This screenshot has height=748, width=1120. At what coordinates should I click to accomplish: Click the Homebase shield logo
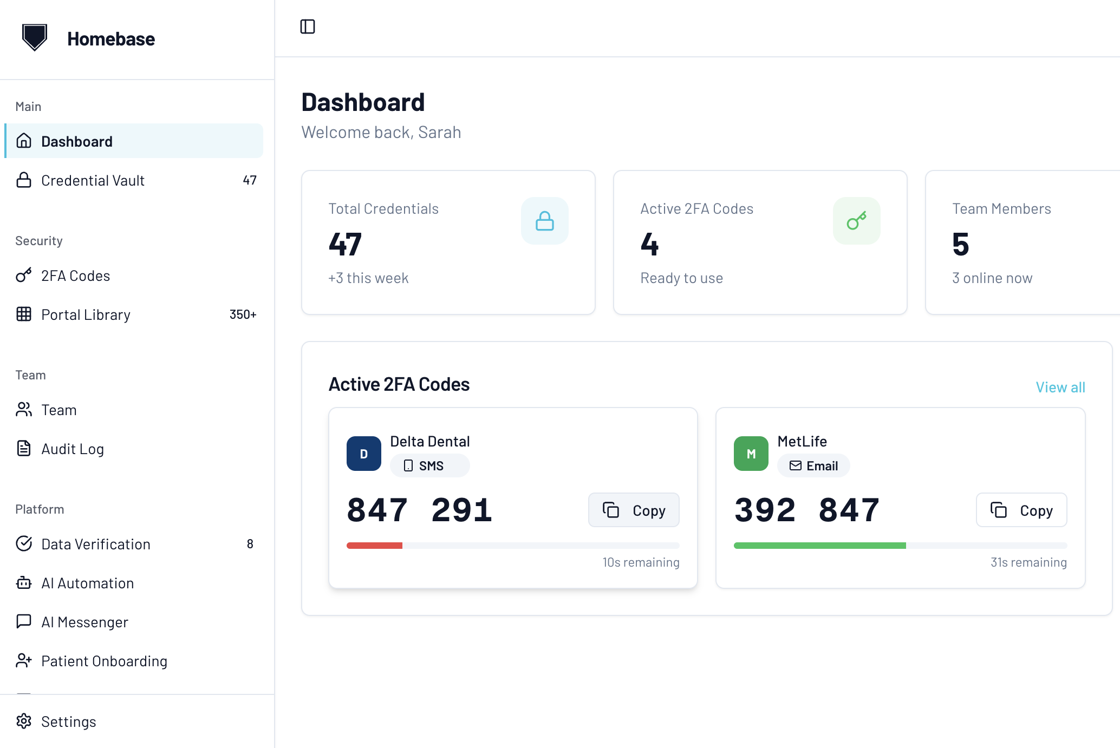[x=35, y=38]
